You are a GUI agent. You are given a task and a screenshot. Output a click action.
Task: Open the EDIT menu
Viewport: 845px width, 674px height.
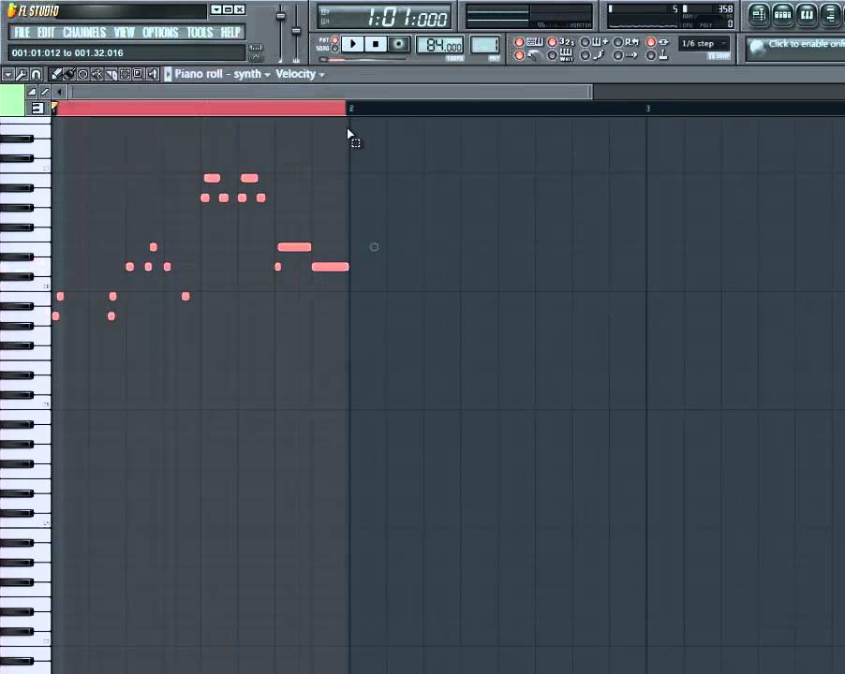pos(46,33)
